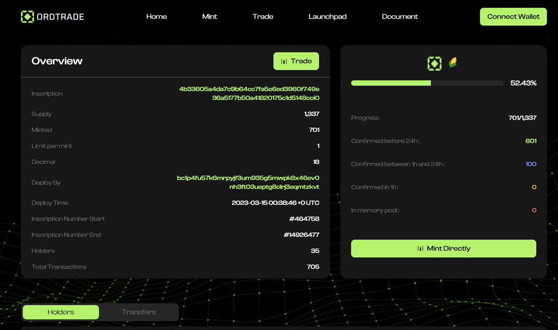The height and width of the screenshot is (330, 558).
Task: Go to the Mint page
Action: (210, 17)
